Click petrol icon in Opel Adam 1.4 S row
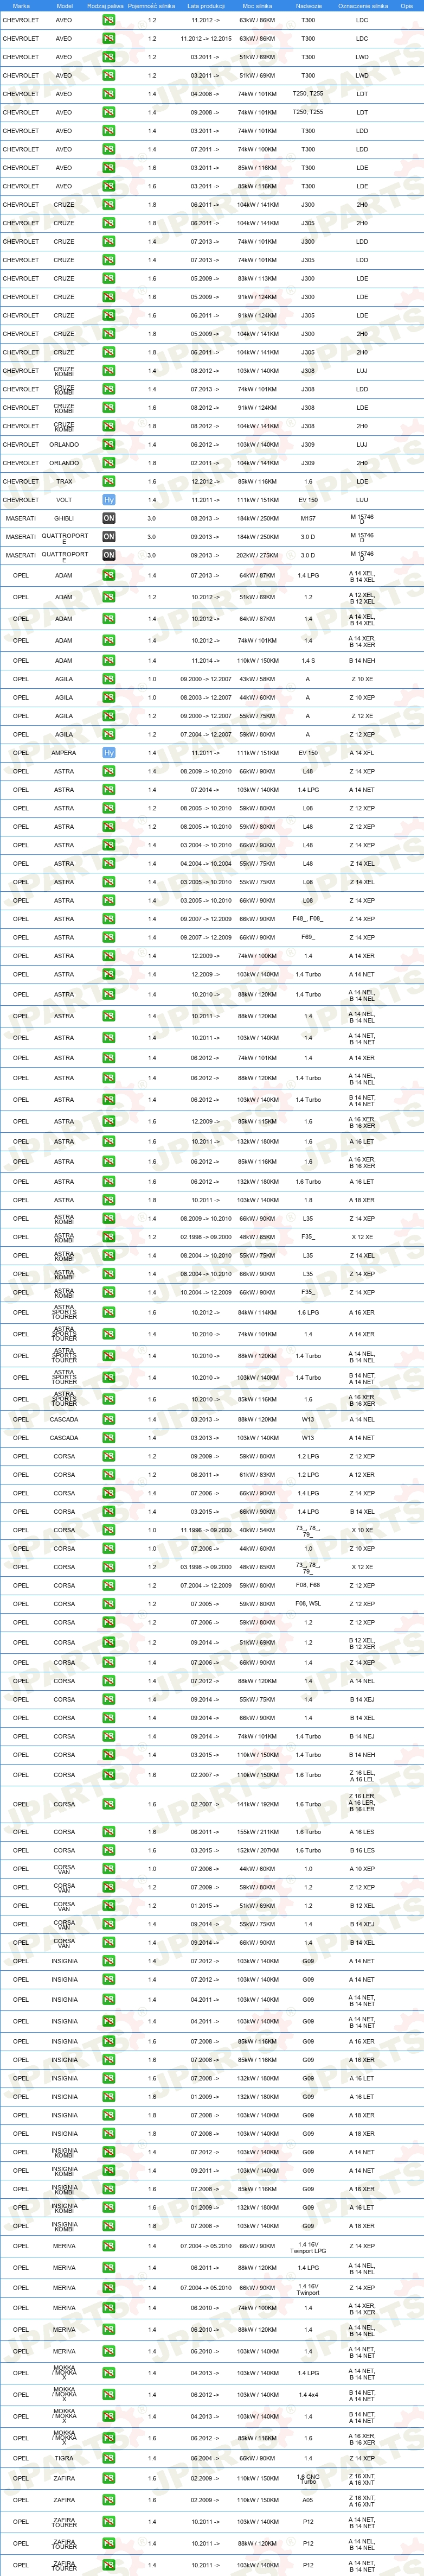 click(x=108, y=660)
